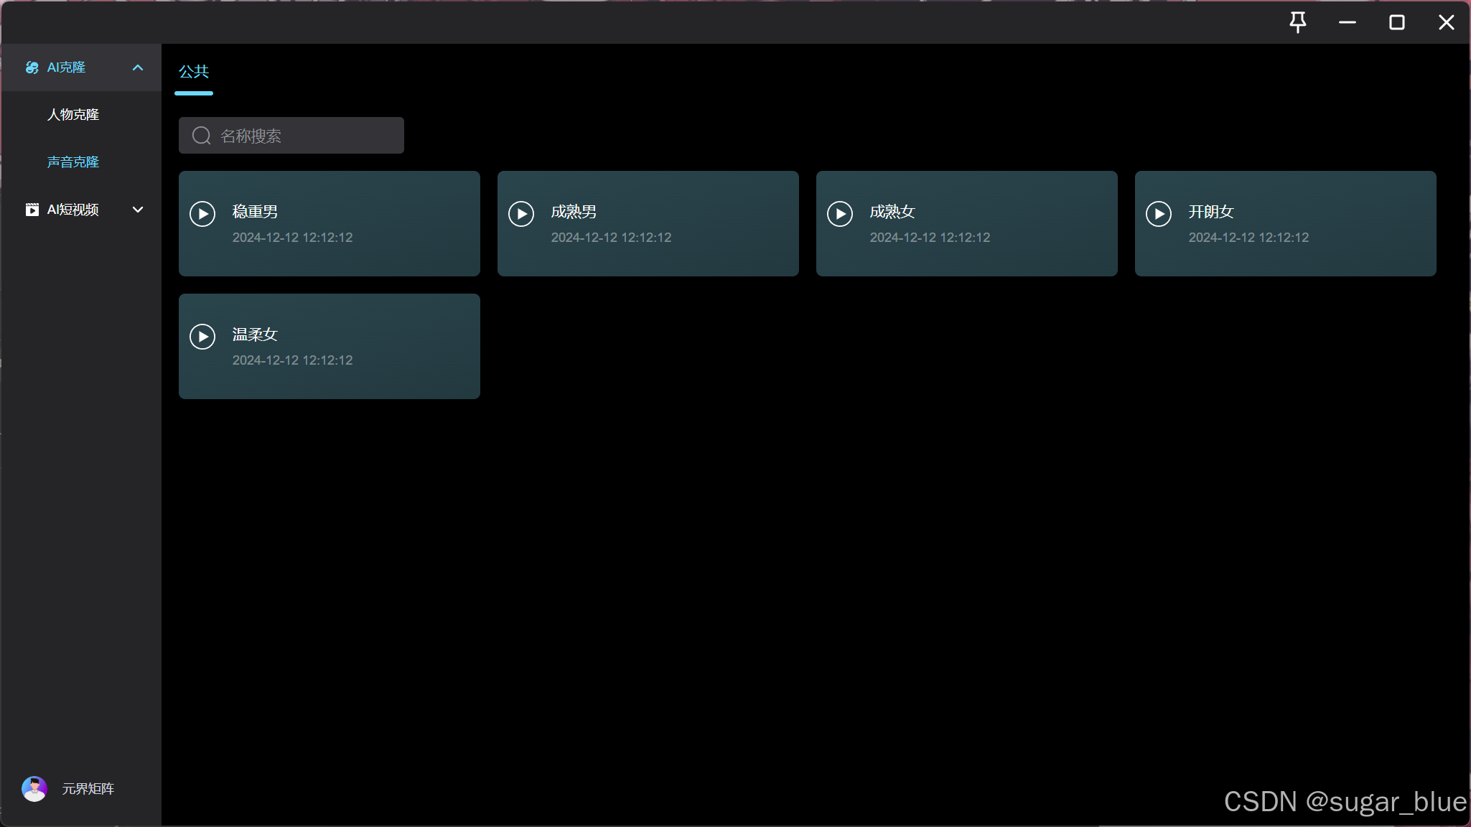The width and height of the screenshot is (1471, 827).
Task: Play the 温柔女 voice sample
Action: [x=202, y=337]
